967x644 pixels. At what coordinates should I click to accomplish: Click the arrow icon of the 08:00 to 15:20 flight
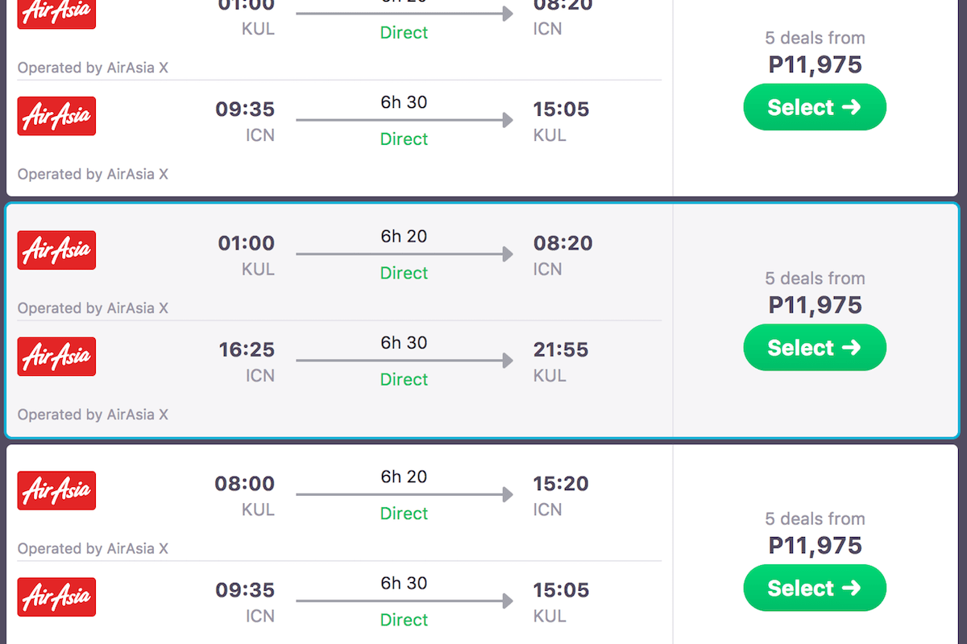(x=404, y=495)
